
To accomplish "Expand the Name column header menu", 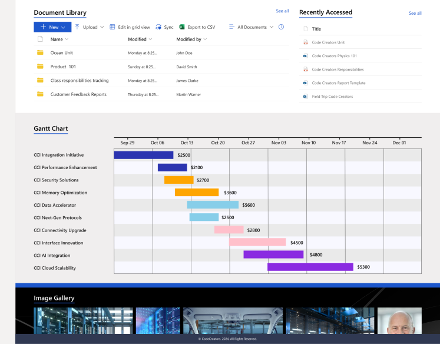I will (67, 39).
